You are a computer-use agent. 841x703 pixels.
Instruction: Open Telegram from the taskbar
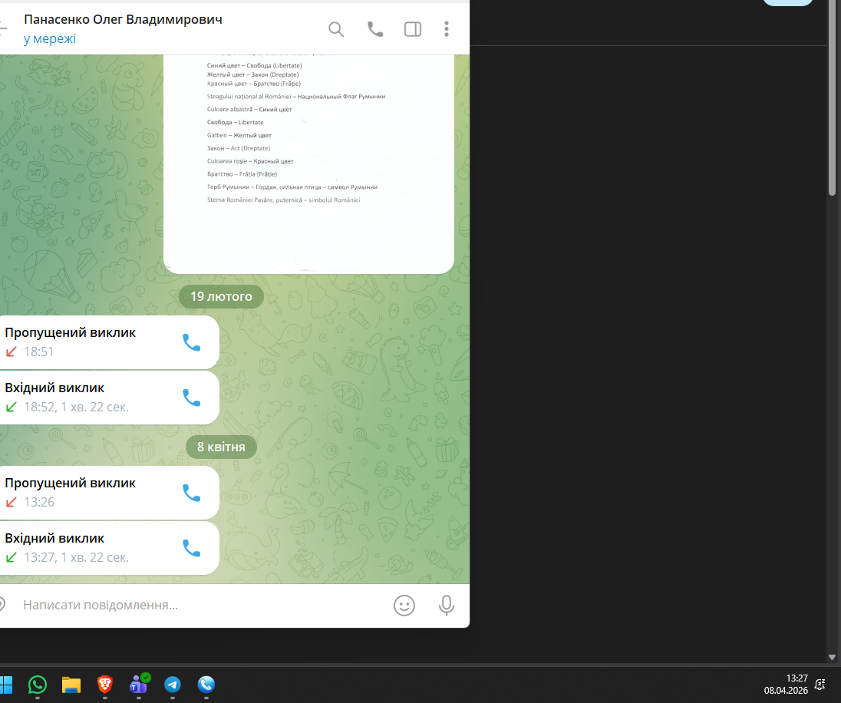[x=172, y=685]
